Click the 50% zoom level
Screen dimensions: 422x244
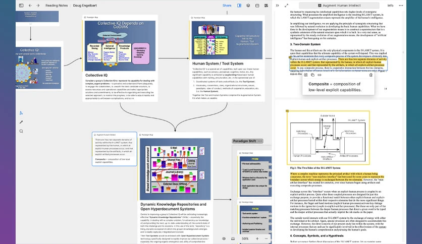pyautogui.click(x=245, y=238)
